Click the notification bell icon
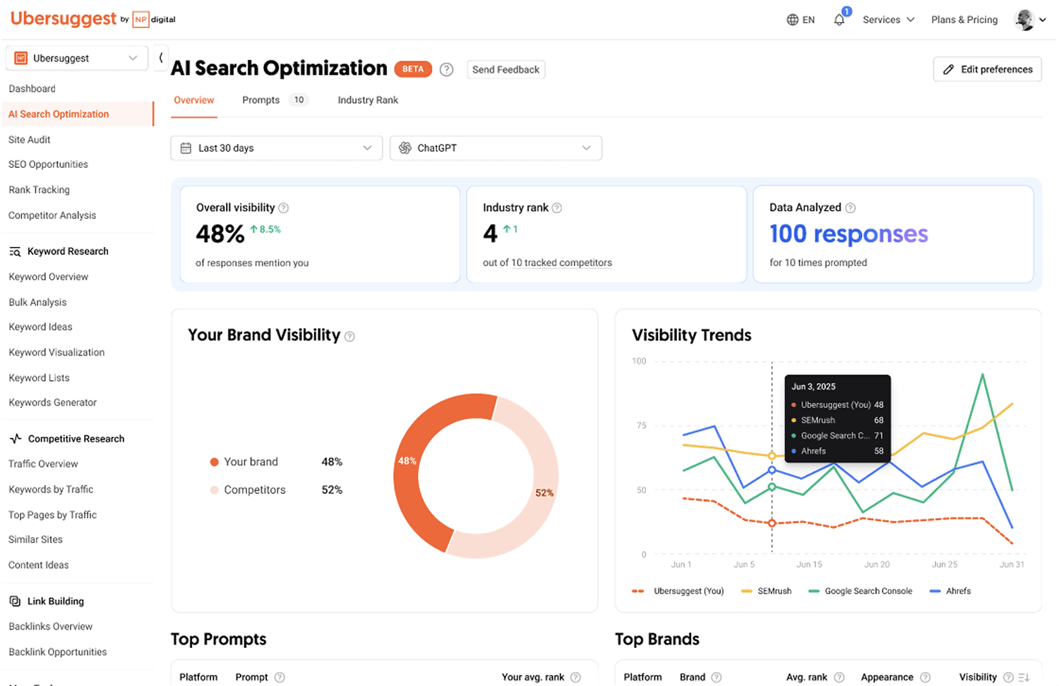Image resolution: width=1059 pixels, height=686 pixels. [x=839, y=20]
